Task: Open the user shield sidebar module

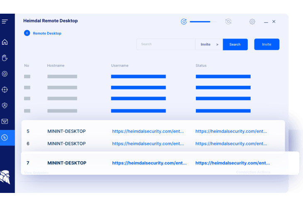Action: (5, 106)
